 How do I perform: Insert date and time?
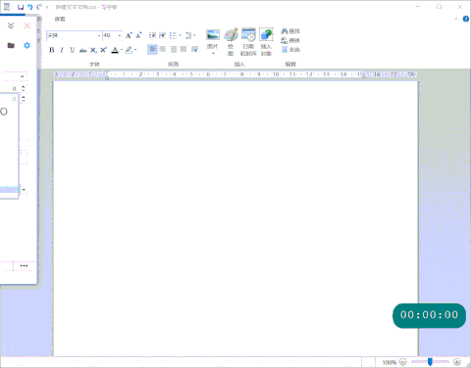tap(248, 42)
